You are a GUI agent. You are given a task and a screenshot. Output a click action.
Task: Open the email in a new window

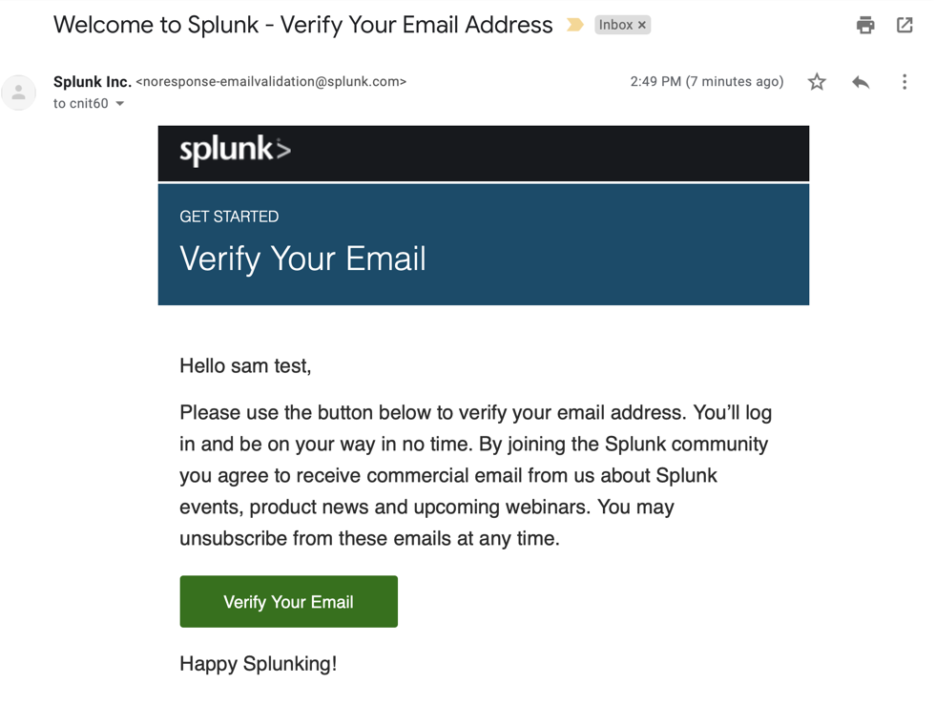pyautogui.click(x=904, y=26)
